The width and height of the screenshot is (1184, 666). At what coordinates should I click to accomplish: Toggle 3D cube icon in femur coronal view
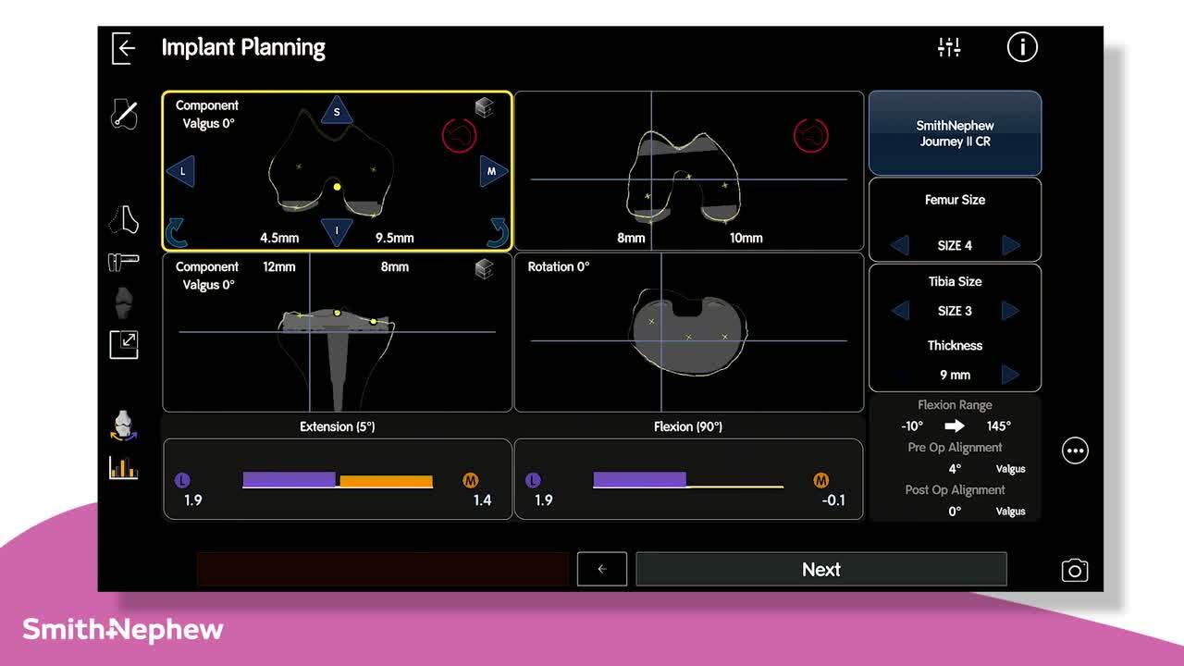click(484, 108)
